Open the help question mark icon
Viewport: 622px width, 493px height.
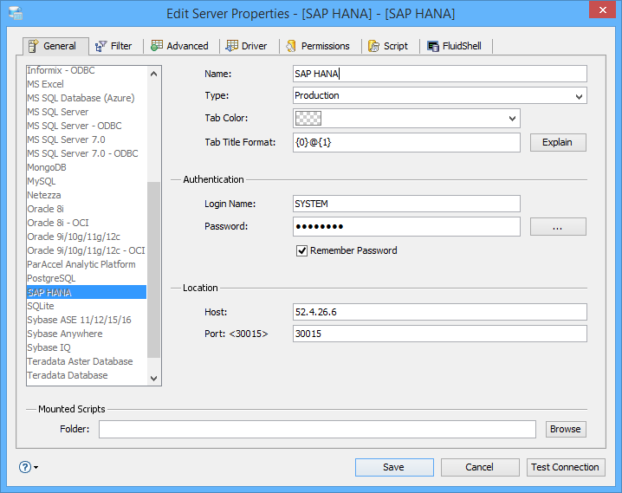point(25,467)
